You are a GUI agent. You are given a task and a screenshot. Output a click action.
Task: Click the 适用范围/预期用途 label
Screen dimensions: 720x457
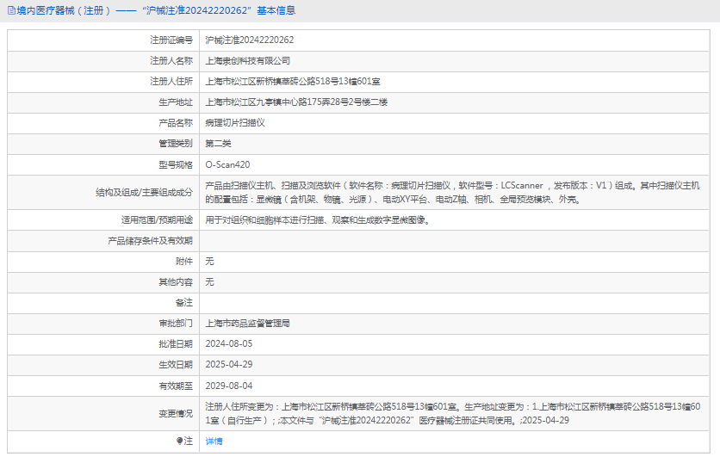coord(157,219)
